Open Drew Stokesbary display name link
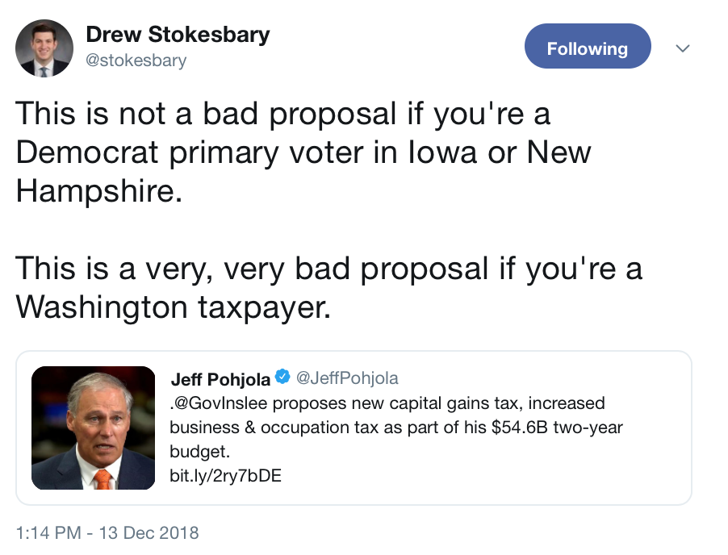The image size is (728, 555). (178, 35)
